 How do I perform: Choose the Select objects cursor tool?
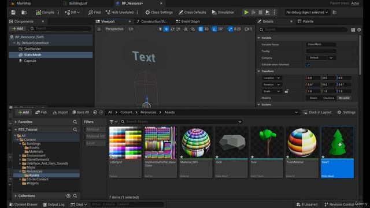pyautogui.click(x=160, y=29)
